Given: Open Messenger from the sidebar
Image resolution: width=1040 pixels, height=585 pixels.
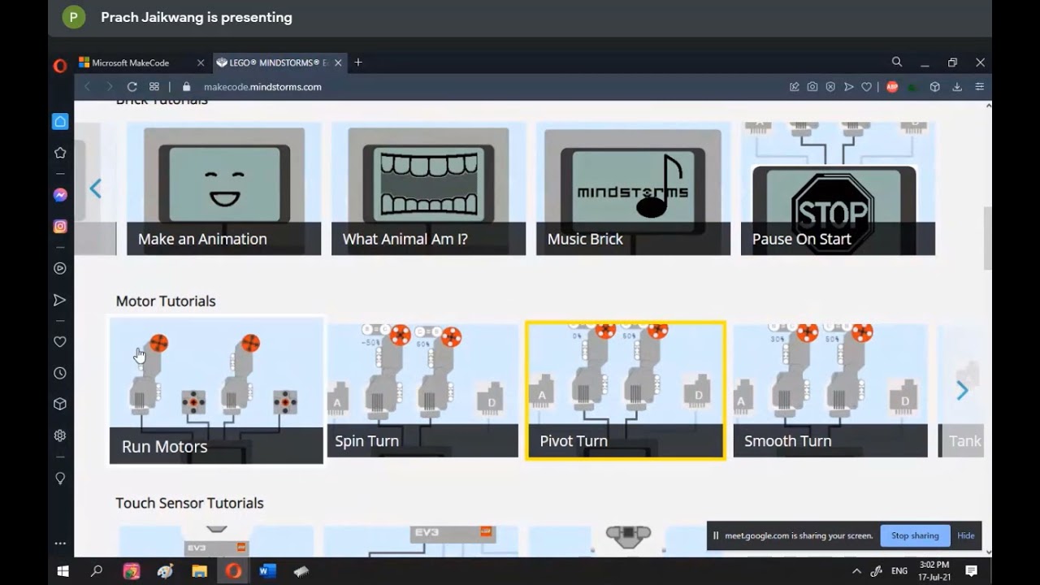Looking at the screenshot, I should pos(60,195).
